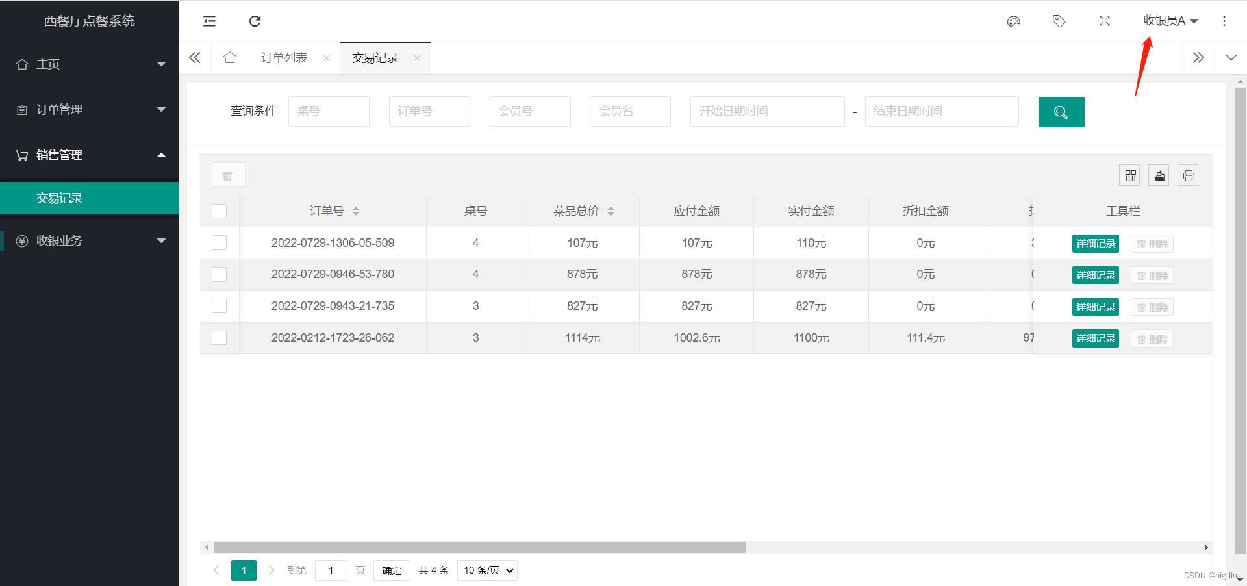Close the 订单列表 tab
The image size is (1247, 586).
pos(326,58)
